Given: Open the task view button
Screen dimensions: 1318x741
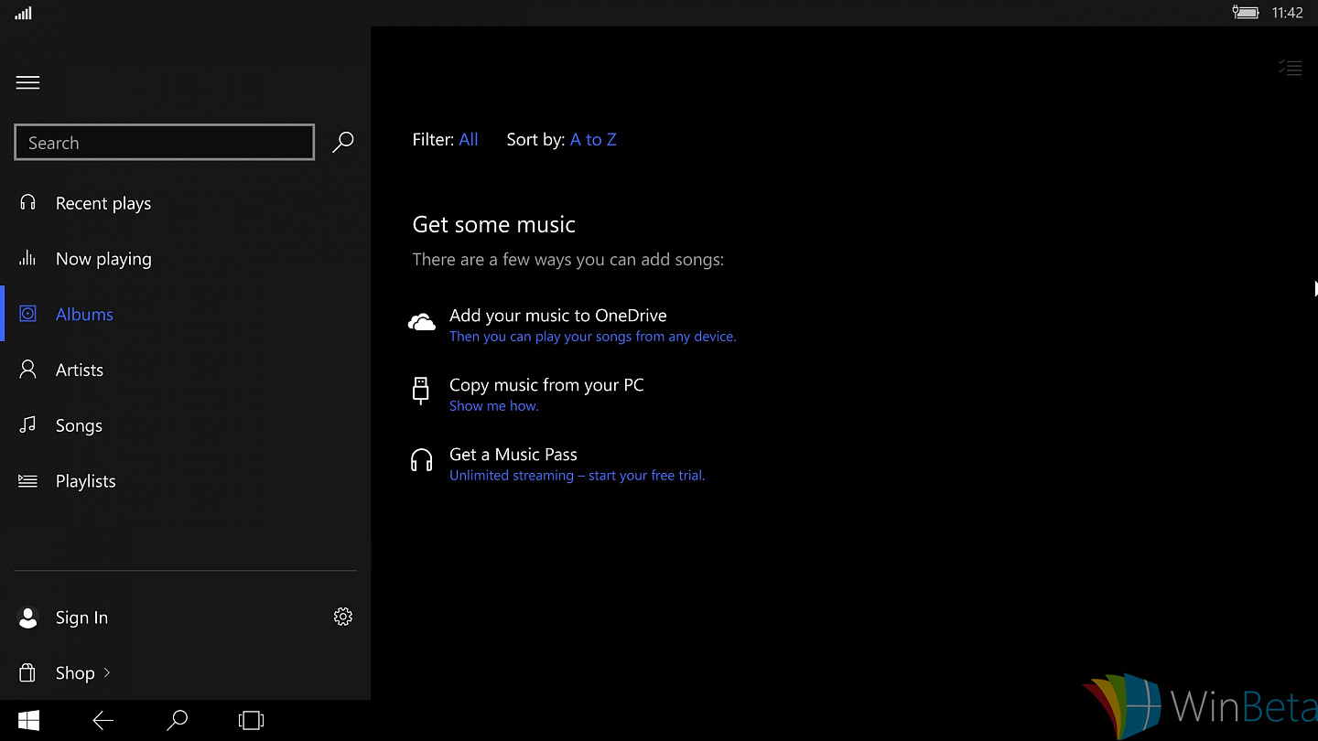Looking at the screenshot, I should click(251, 721).
